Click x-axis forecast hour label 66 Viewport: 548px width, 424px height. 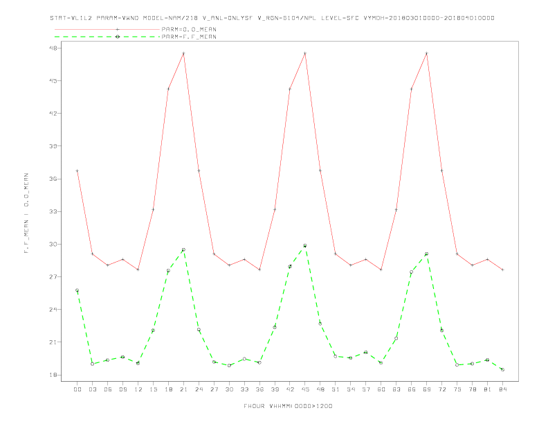coord(412,389)
